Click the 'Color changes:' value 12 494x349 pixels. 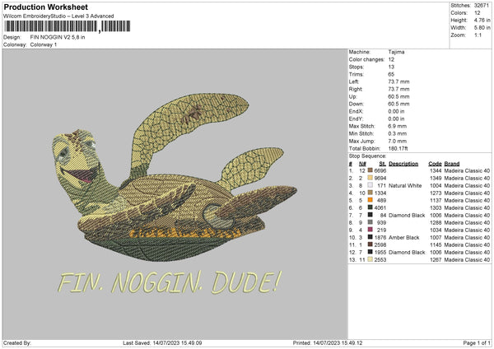point(391,59)
